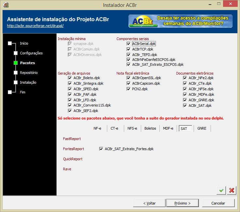Switch to the CT-e tab
The width and height of the screenshot is (240, 212).
point(114,128)
